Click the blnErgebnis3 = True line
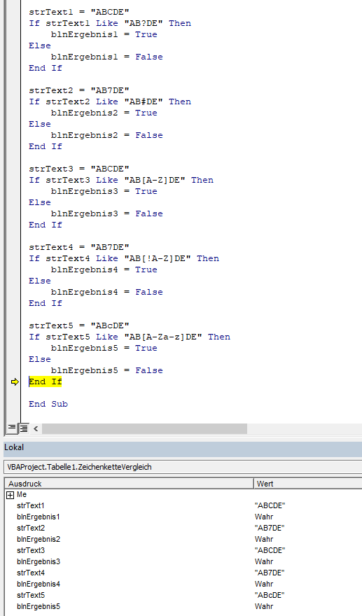362x616 pixels. click(104, 191)
